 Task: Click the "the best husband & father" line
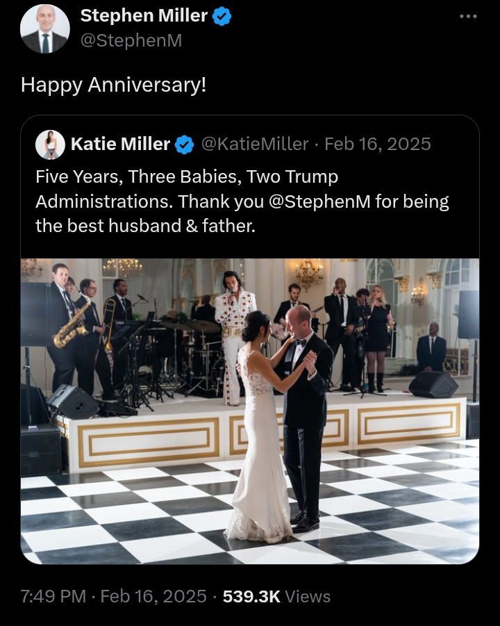tap(146, 226)
